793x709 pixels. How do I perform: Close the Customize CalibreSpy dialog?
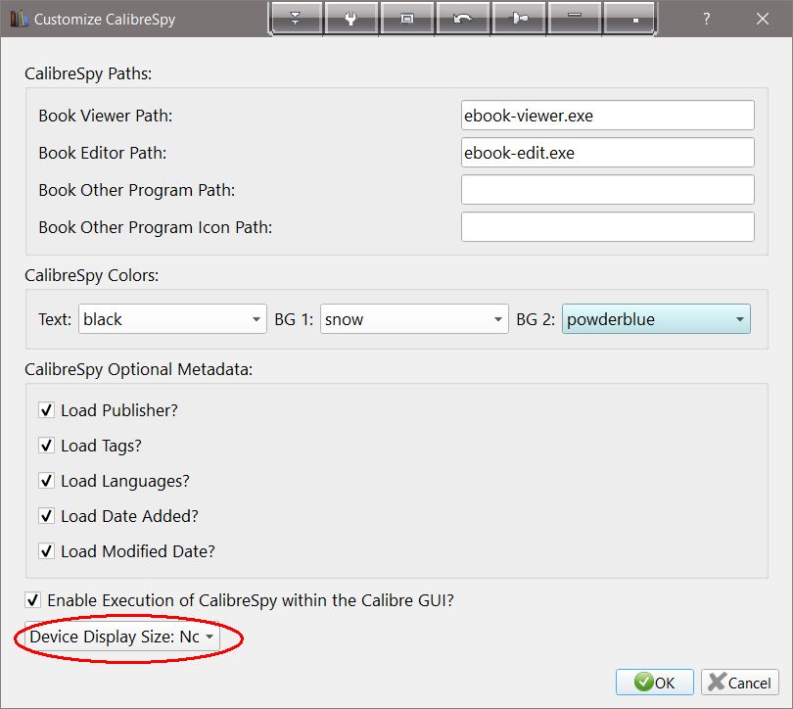(763, 20)
